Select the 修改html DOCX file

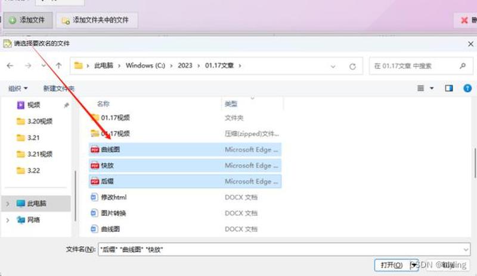pos(185,197)
